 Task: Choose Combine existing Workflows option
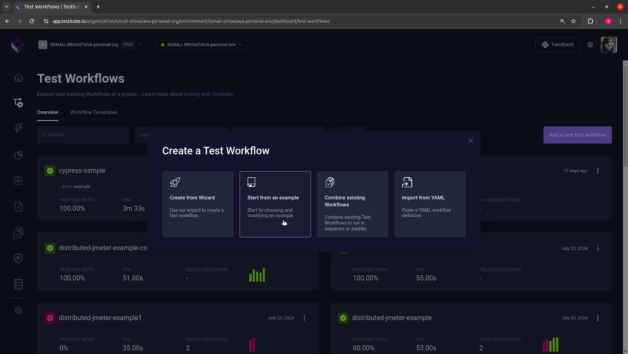352,204
